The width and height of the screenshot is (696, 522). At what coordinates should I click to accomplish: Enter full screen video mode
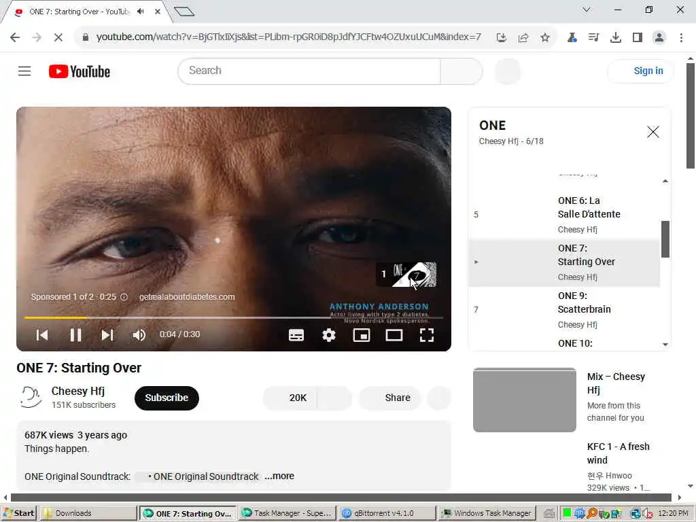pos(427,334)
